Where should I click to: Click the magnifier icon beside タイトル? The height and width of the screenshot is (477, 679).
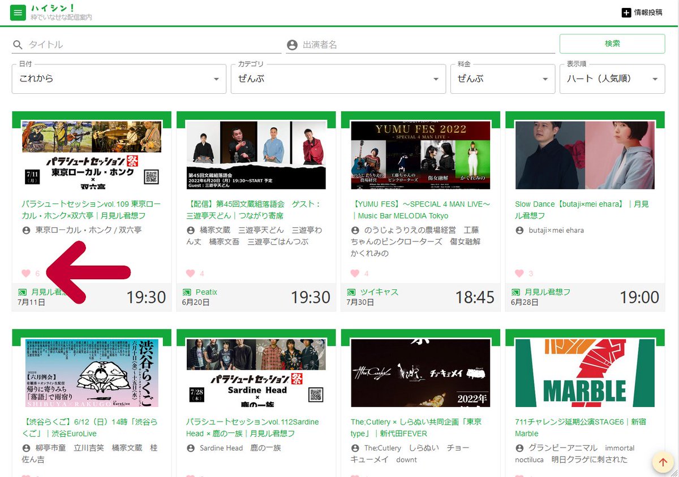click(x=18, y=45)
